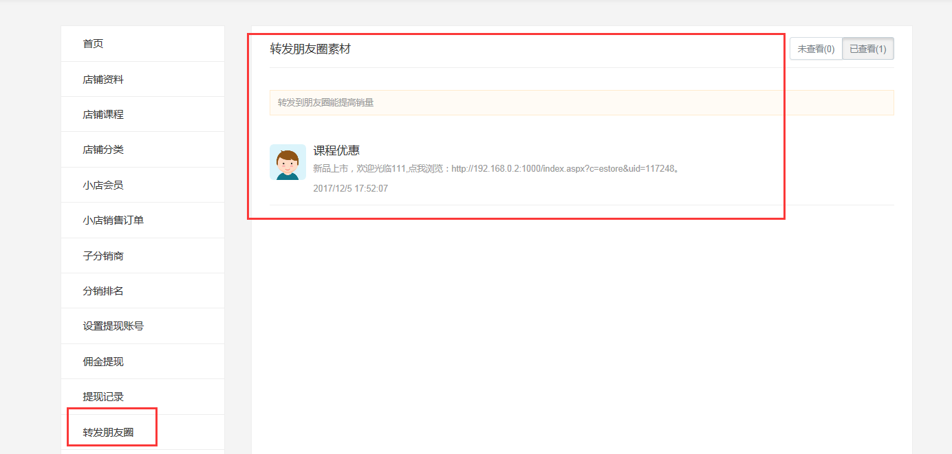
Task: Switch to 未查看(0) tab
Action: point(816,49)
